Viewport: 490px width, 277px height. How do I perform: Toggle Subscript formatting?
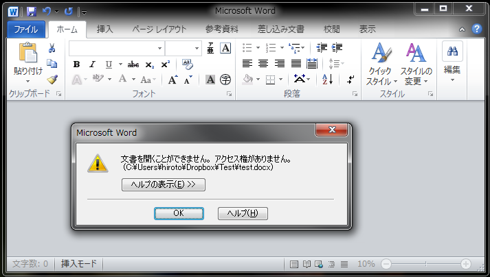coord(149,64)
